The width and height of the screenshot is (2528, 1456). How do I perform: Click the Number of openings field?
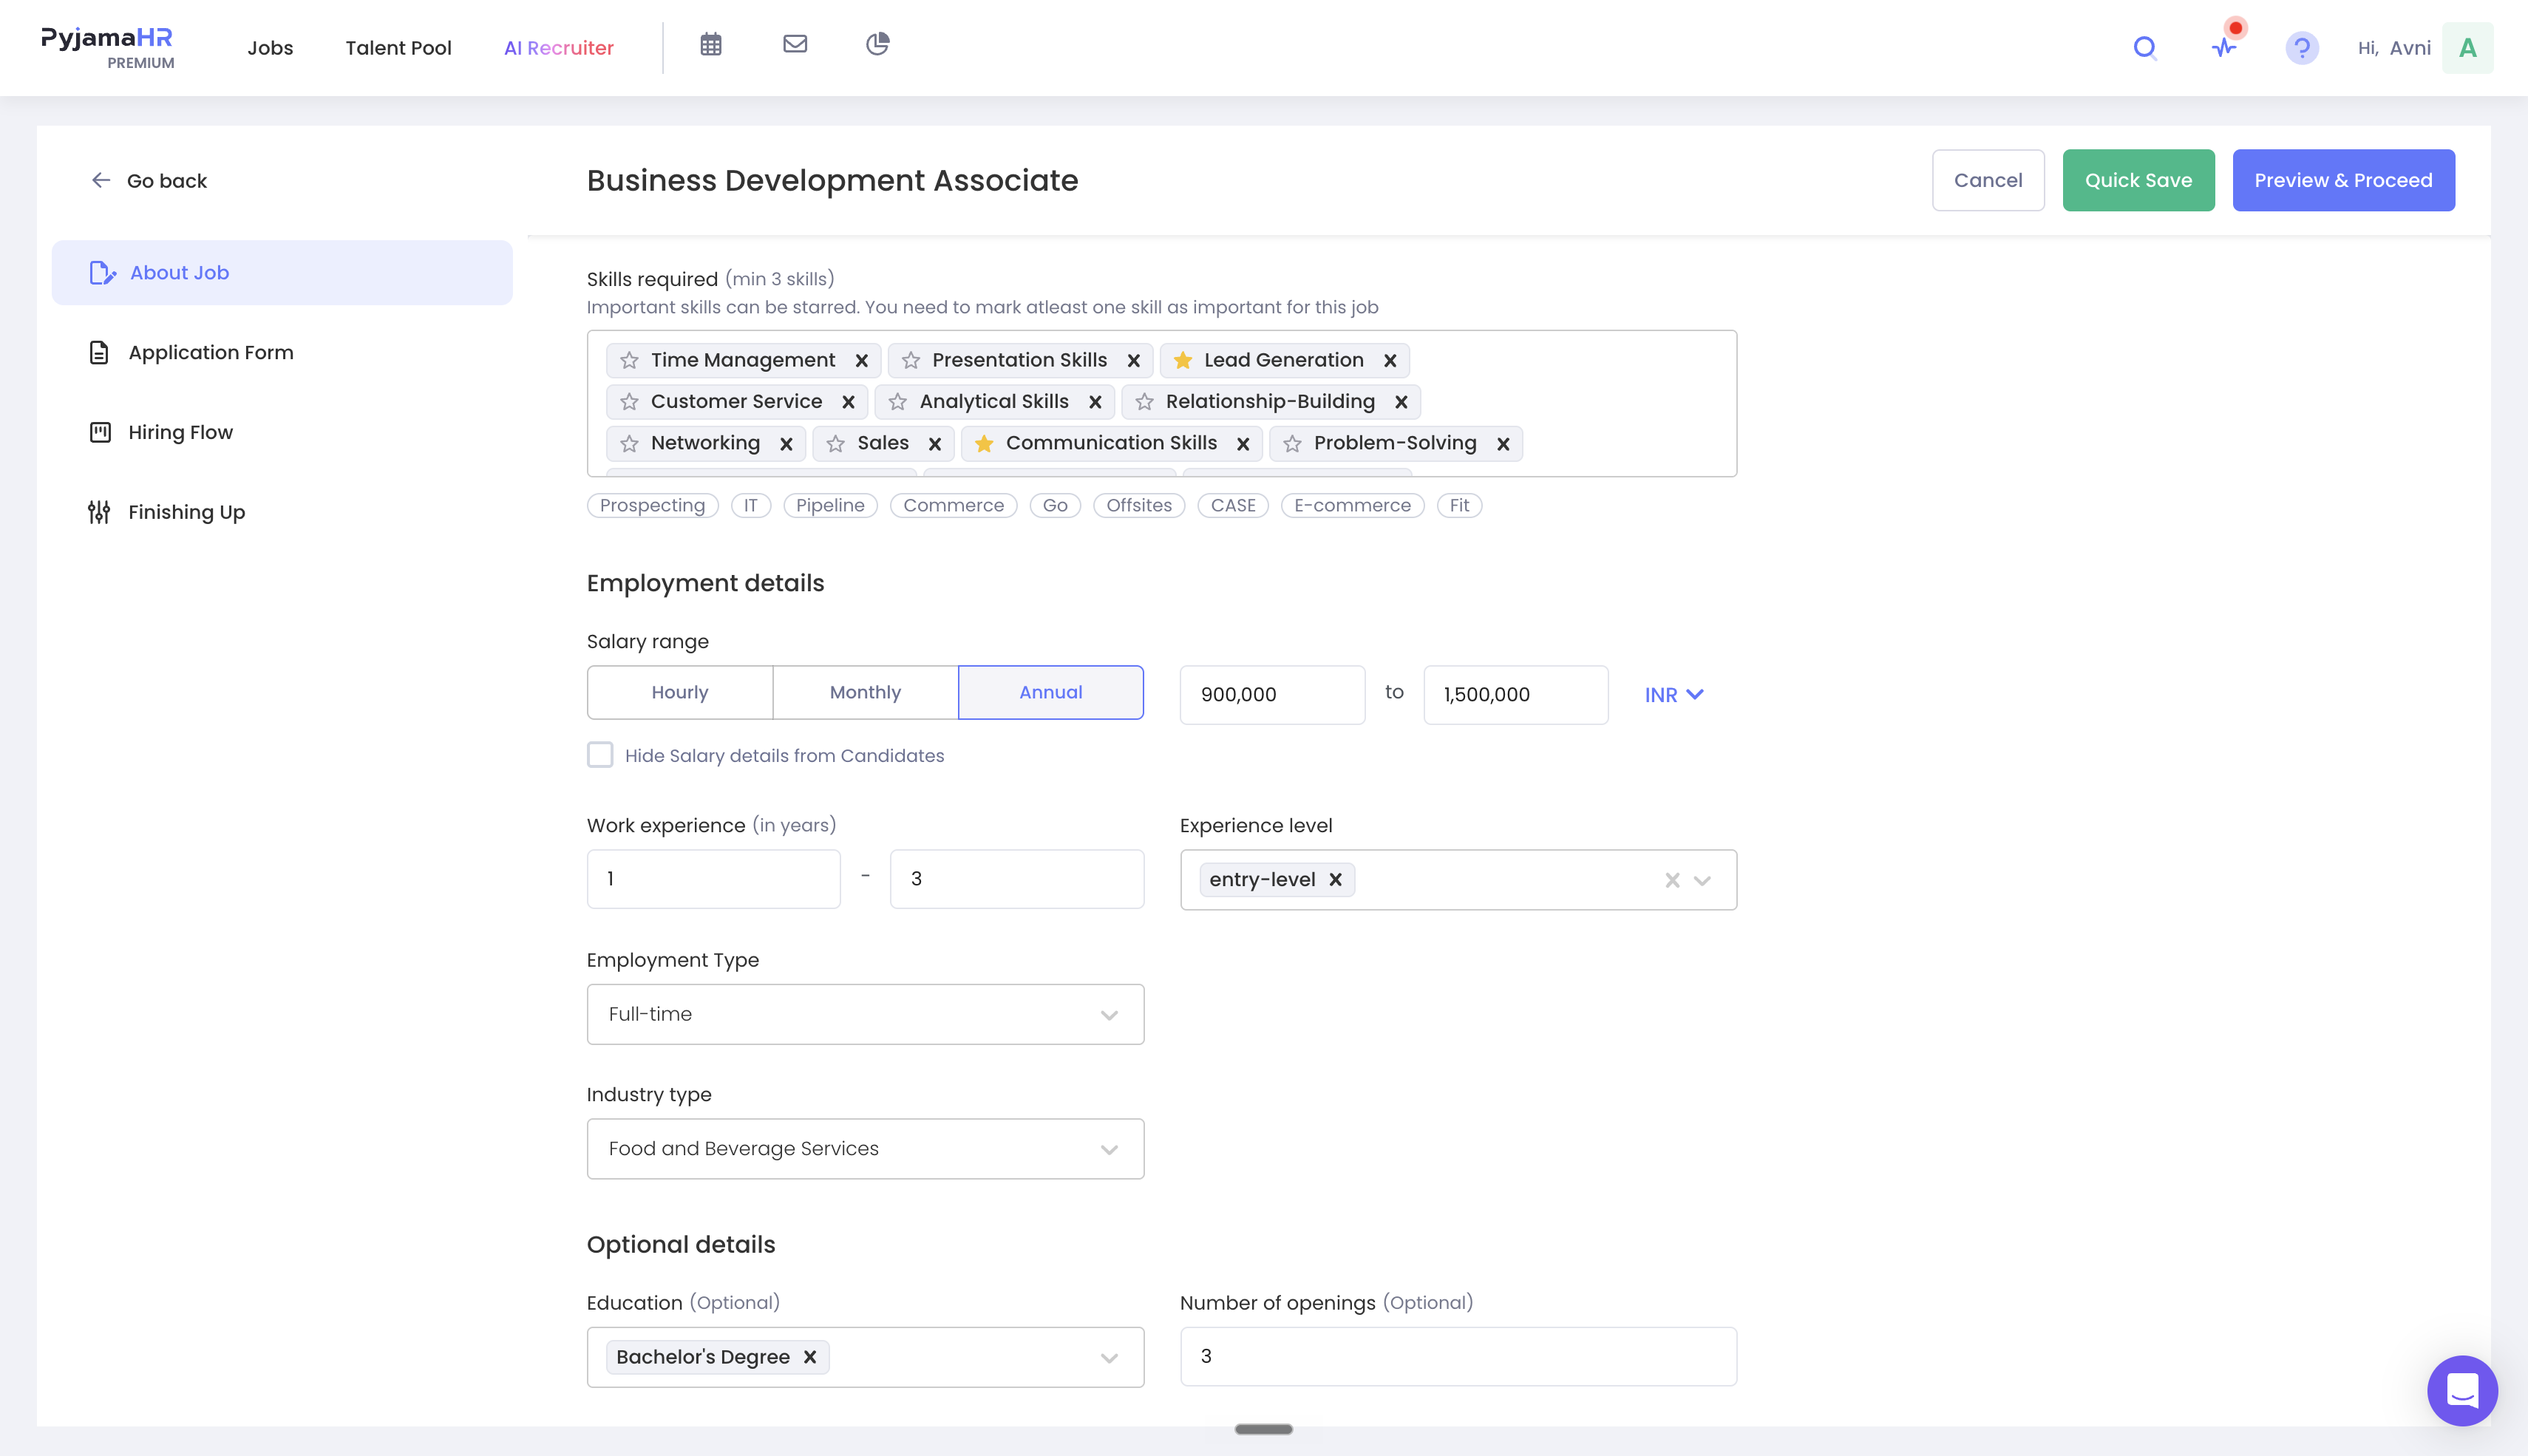pos(1458,1356)
